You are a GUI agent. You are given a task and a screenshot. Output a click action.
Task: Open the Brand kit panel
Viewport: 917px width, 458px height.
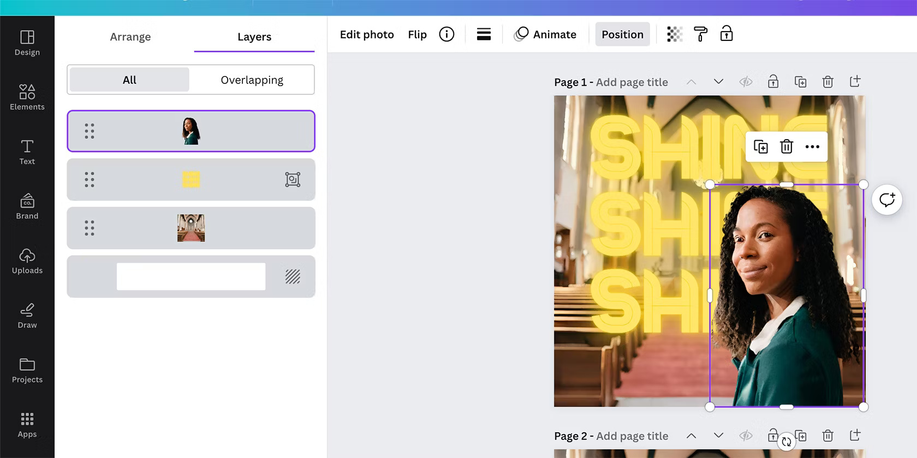click(27, 207)
